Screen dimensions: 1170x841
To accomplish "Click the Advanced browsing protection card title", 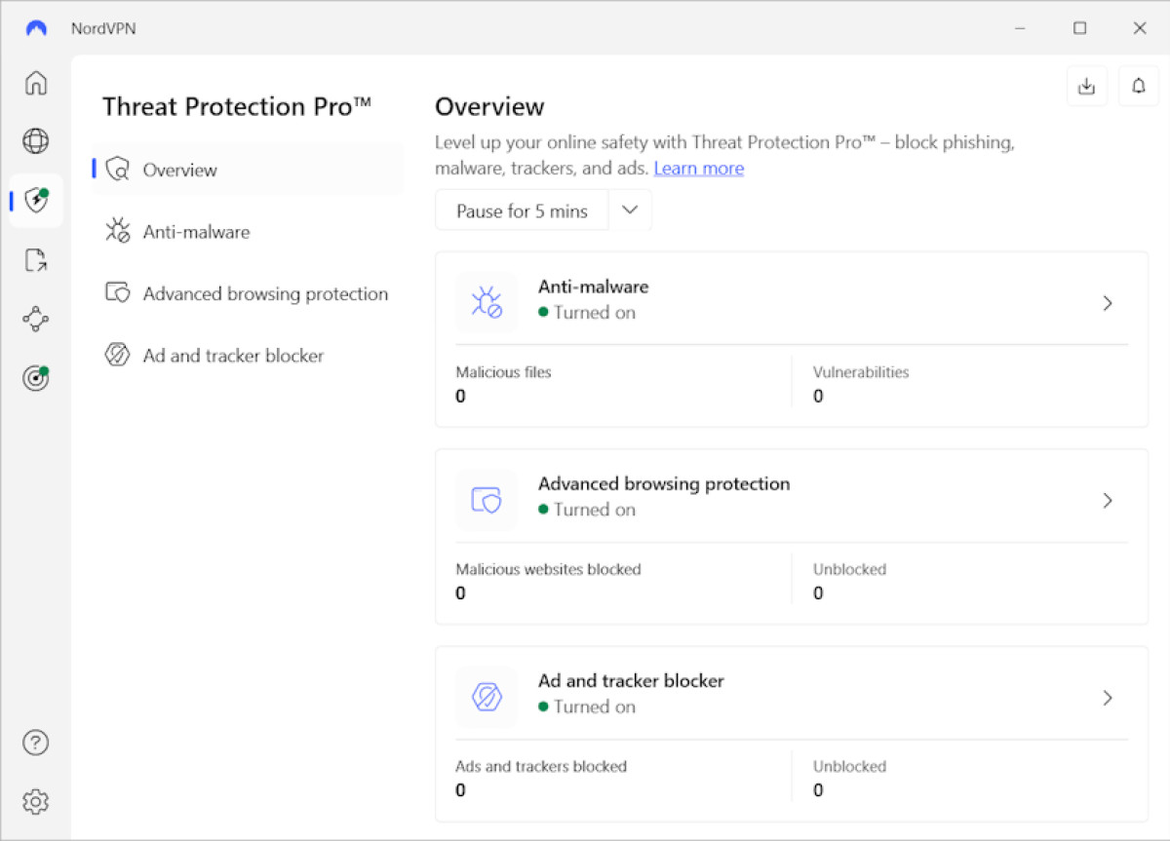I will point(664,483).
